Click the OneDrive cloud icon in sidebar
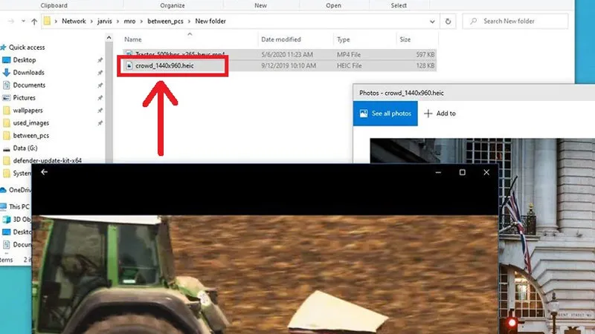The image size is (595, 334). tap(4, 190)
